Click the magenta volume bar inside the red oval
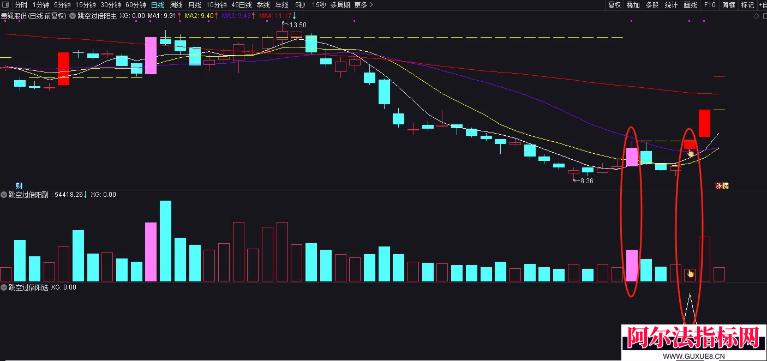This screenshot has height=361, width=767. [632, 266]
